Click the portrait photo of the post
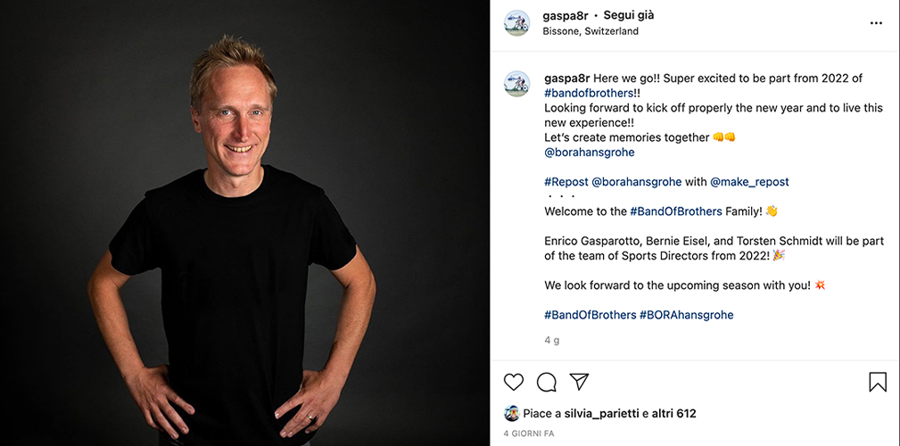This screenshot has height=446, width=900. 244,223
